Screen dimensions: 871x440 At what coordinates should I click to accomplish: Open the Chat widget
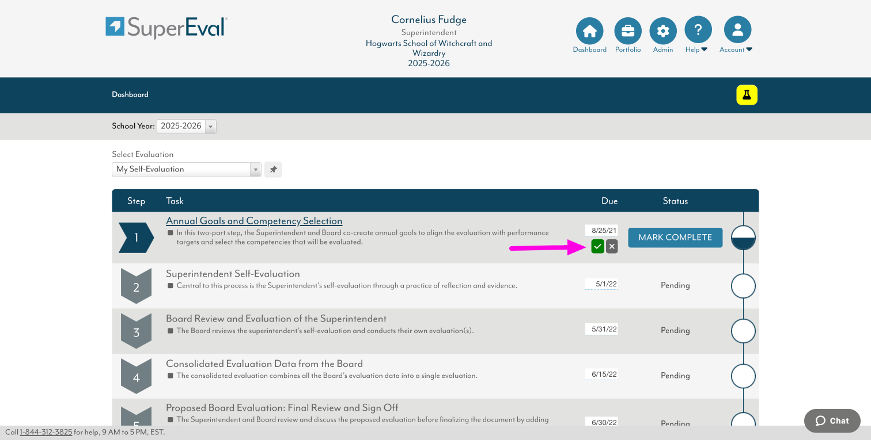coord(832,420)
